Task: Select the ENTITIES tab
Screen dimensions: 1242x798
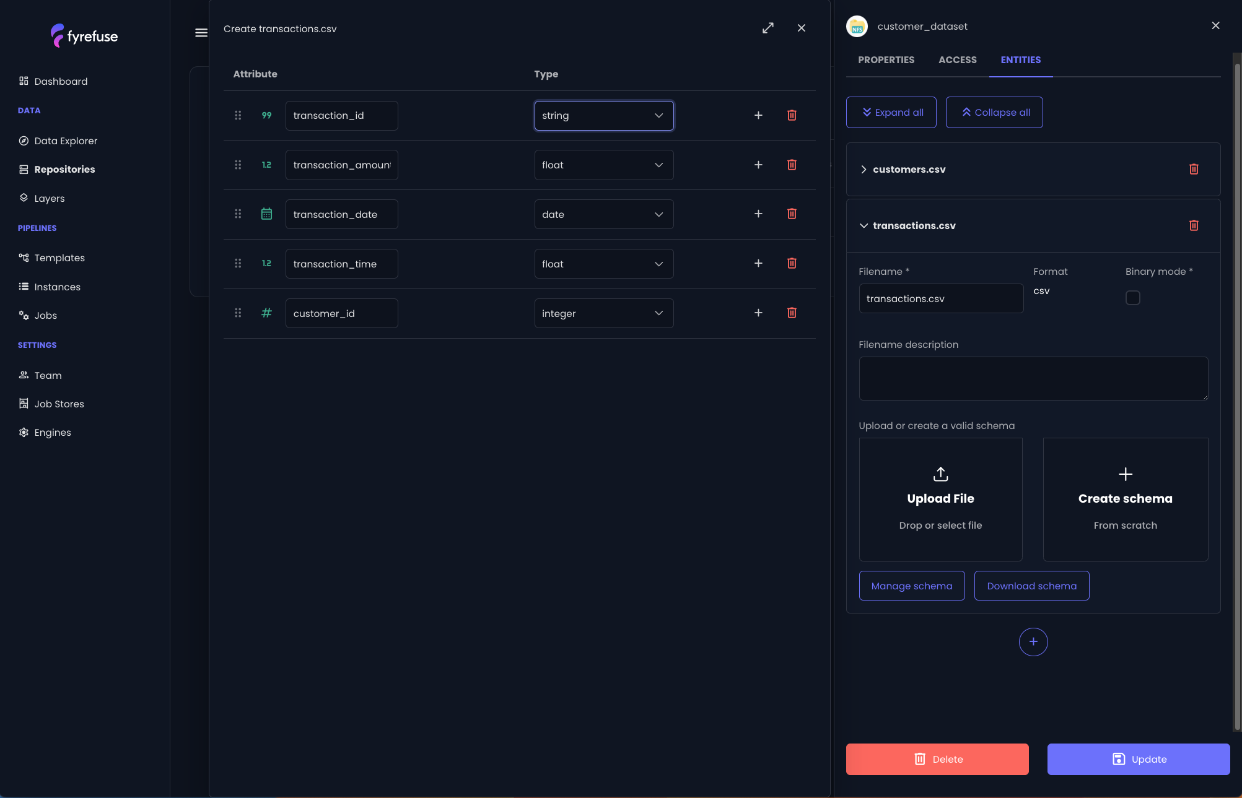Action: point(1021,60)
